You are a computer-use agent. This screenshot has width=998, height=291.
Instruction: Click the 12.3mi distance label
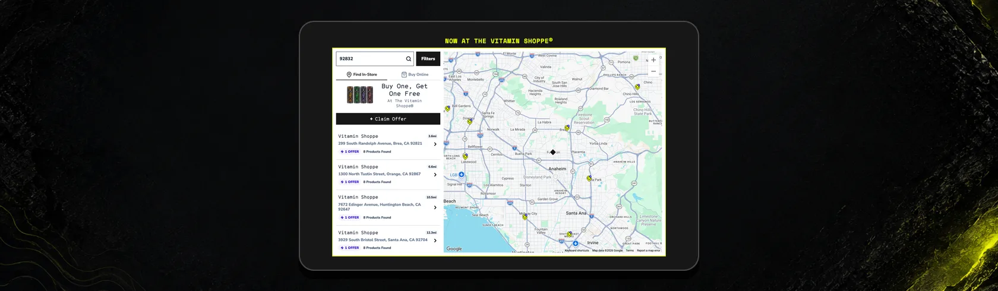[431, 233]
